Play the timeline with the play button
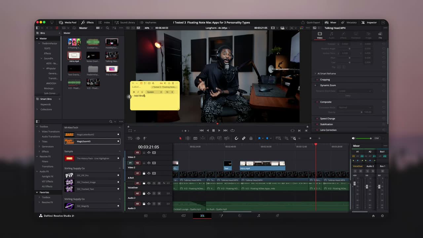423x238 pixels. 219,131
